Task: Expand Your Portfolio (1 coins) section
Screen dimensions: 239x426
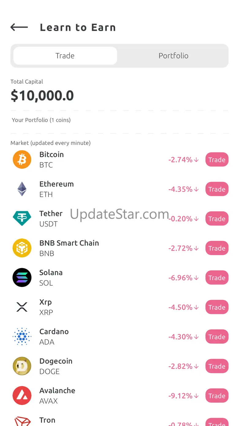Action: tap(41, 120)
